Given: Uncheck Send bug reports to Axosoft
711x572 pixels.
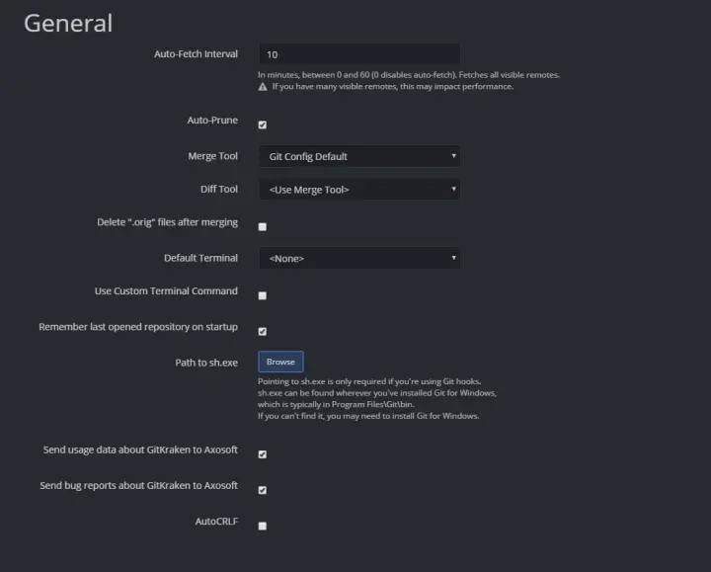Looking at the screenshot, I should (263, 490).
